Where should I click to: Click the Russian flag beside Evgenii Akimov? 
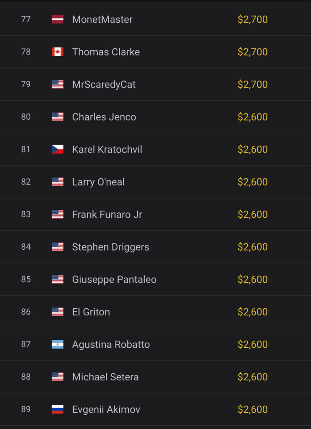(x=57, y=409)
